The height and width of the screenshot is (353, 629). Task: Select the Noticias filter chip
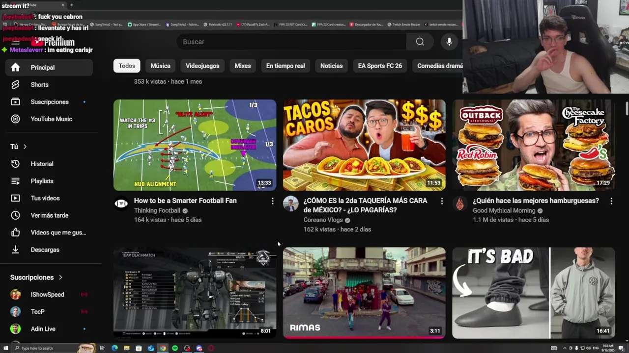coord(332,66)
